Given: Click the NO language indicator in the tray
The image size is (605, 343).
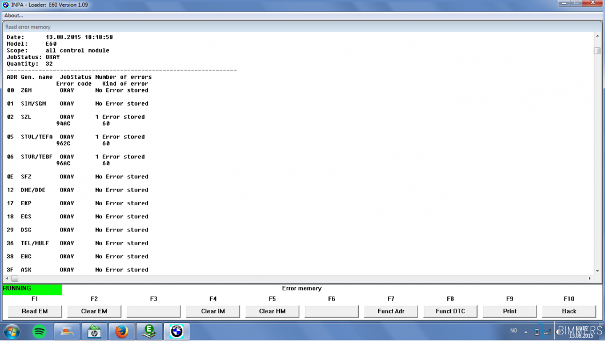Looking at the screenshot, I should point(514,331).
